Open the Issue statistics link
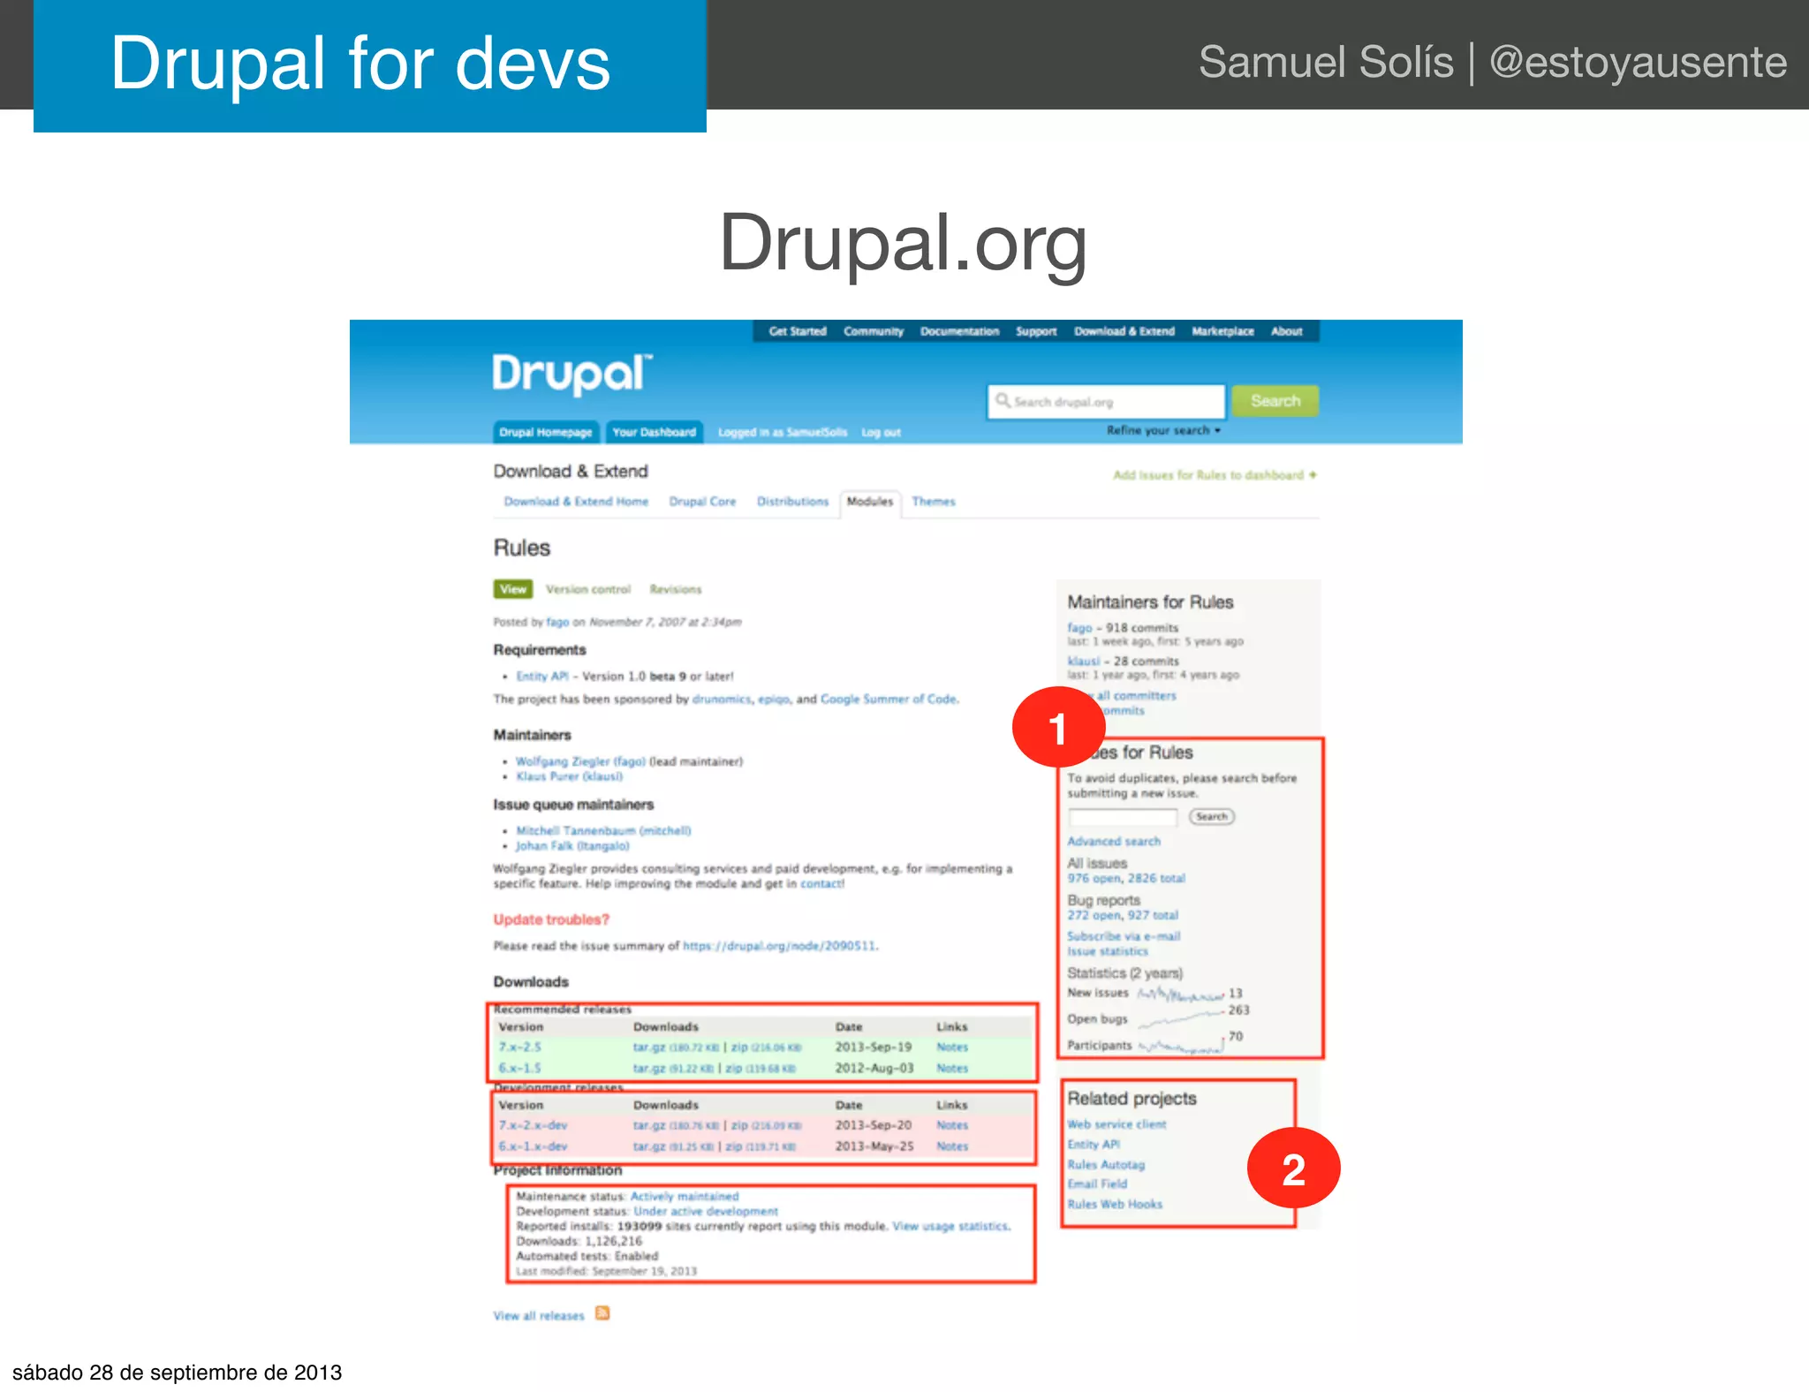This screenshot has height=1392, width=1809. (1108, 951)
